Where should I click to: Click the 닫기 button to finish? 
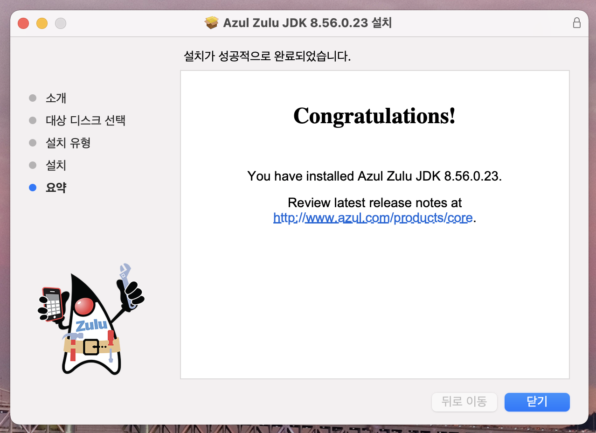[x=537, y=402]
